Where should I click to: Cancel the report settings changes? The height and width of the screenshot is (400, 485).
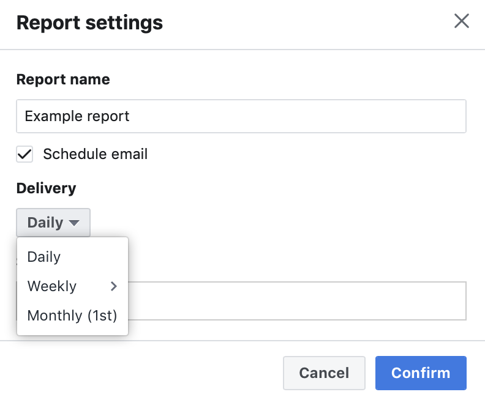tap(324, 373)
